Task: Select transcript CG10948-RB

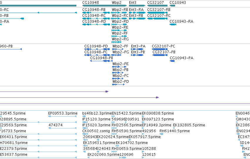Action: click(94, 10)
